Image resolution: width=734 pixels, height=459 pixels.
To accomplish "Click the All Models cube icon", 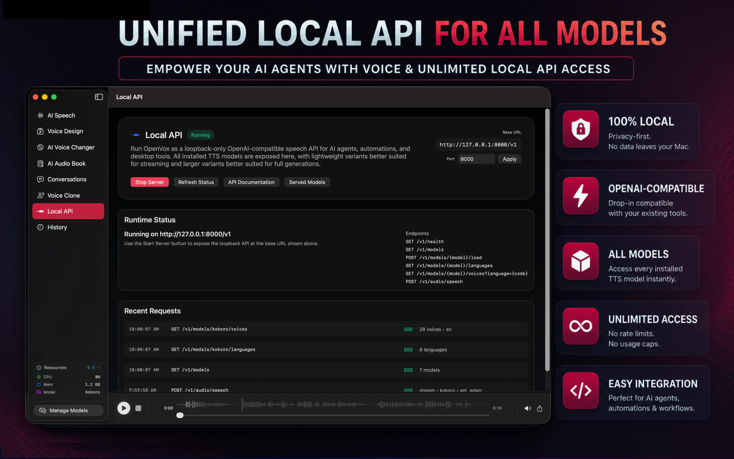I will (x=581, y=261).
